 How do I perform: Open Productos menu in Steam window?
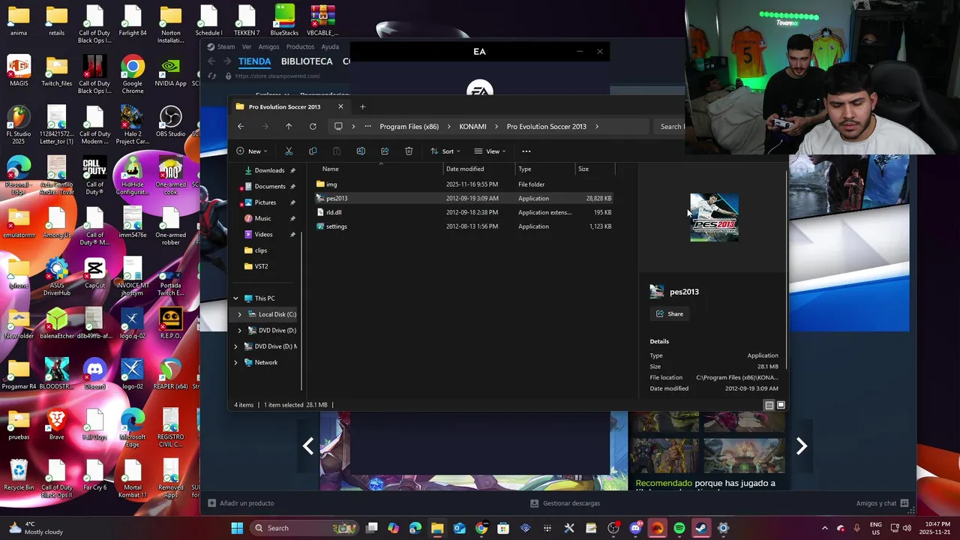coord(300,46)
